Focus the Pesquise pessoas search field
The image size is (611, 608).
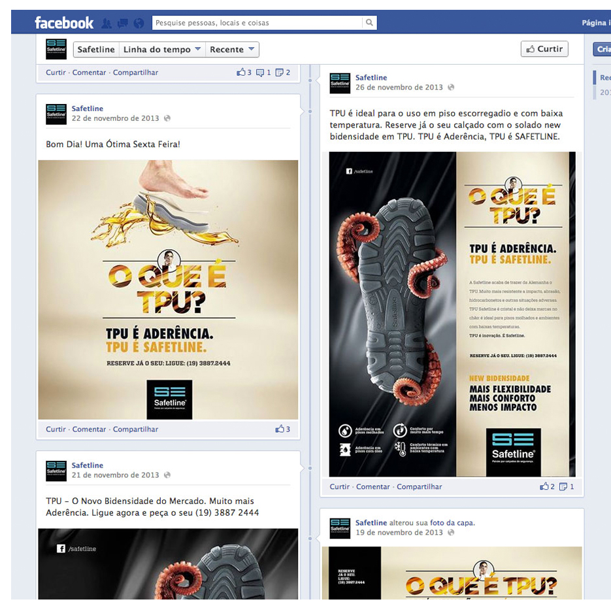click(257, 23)
